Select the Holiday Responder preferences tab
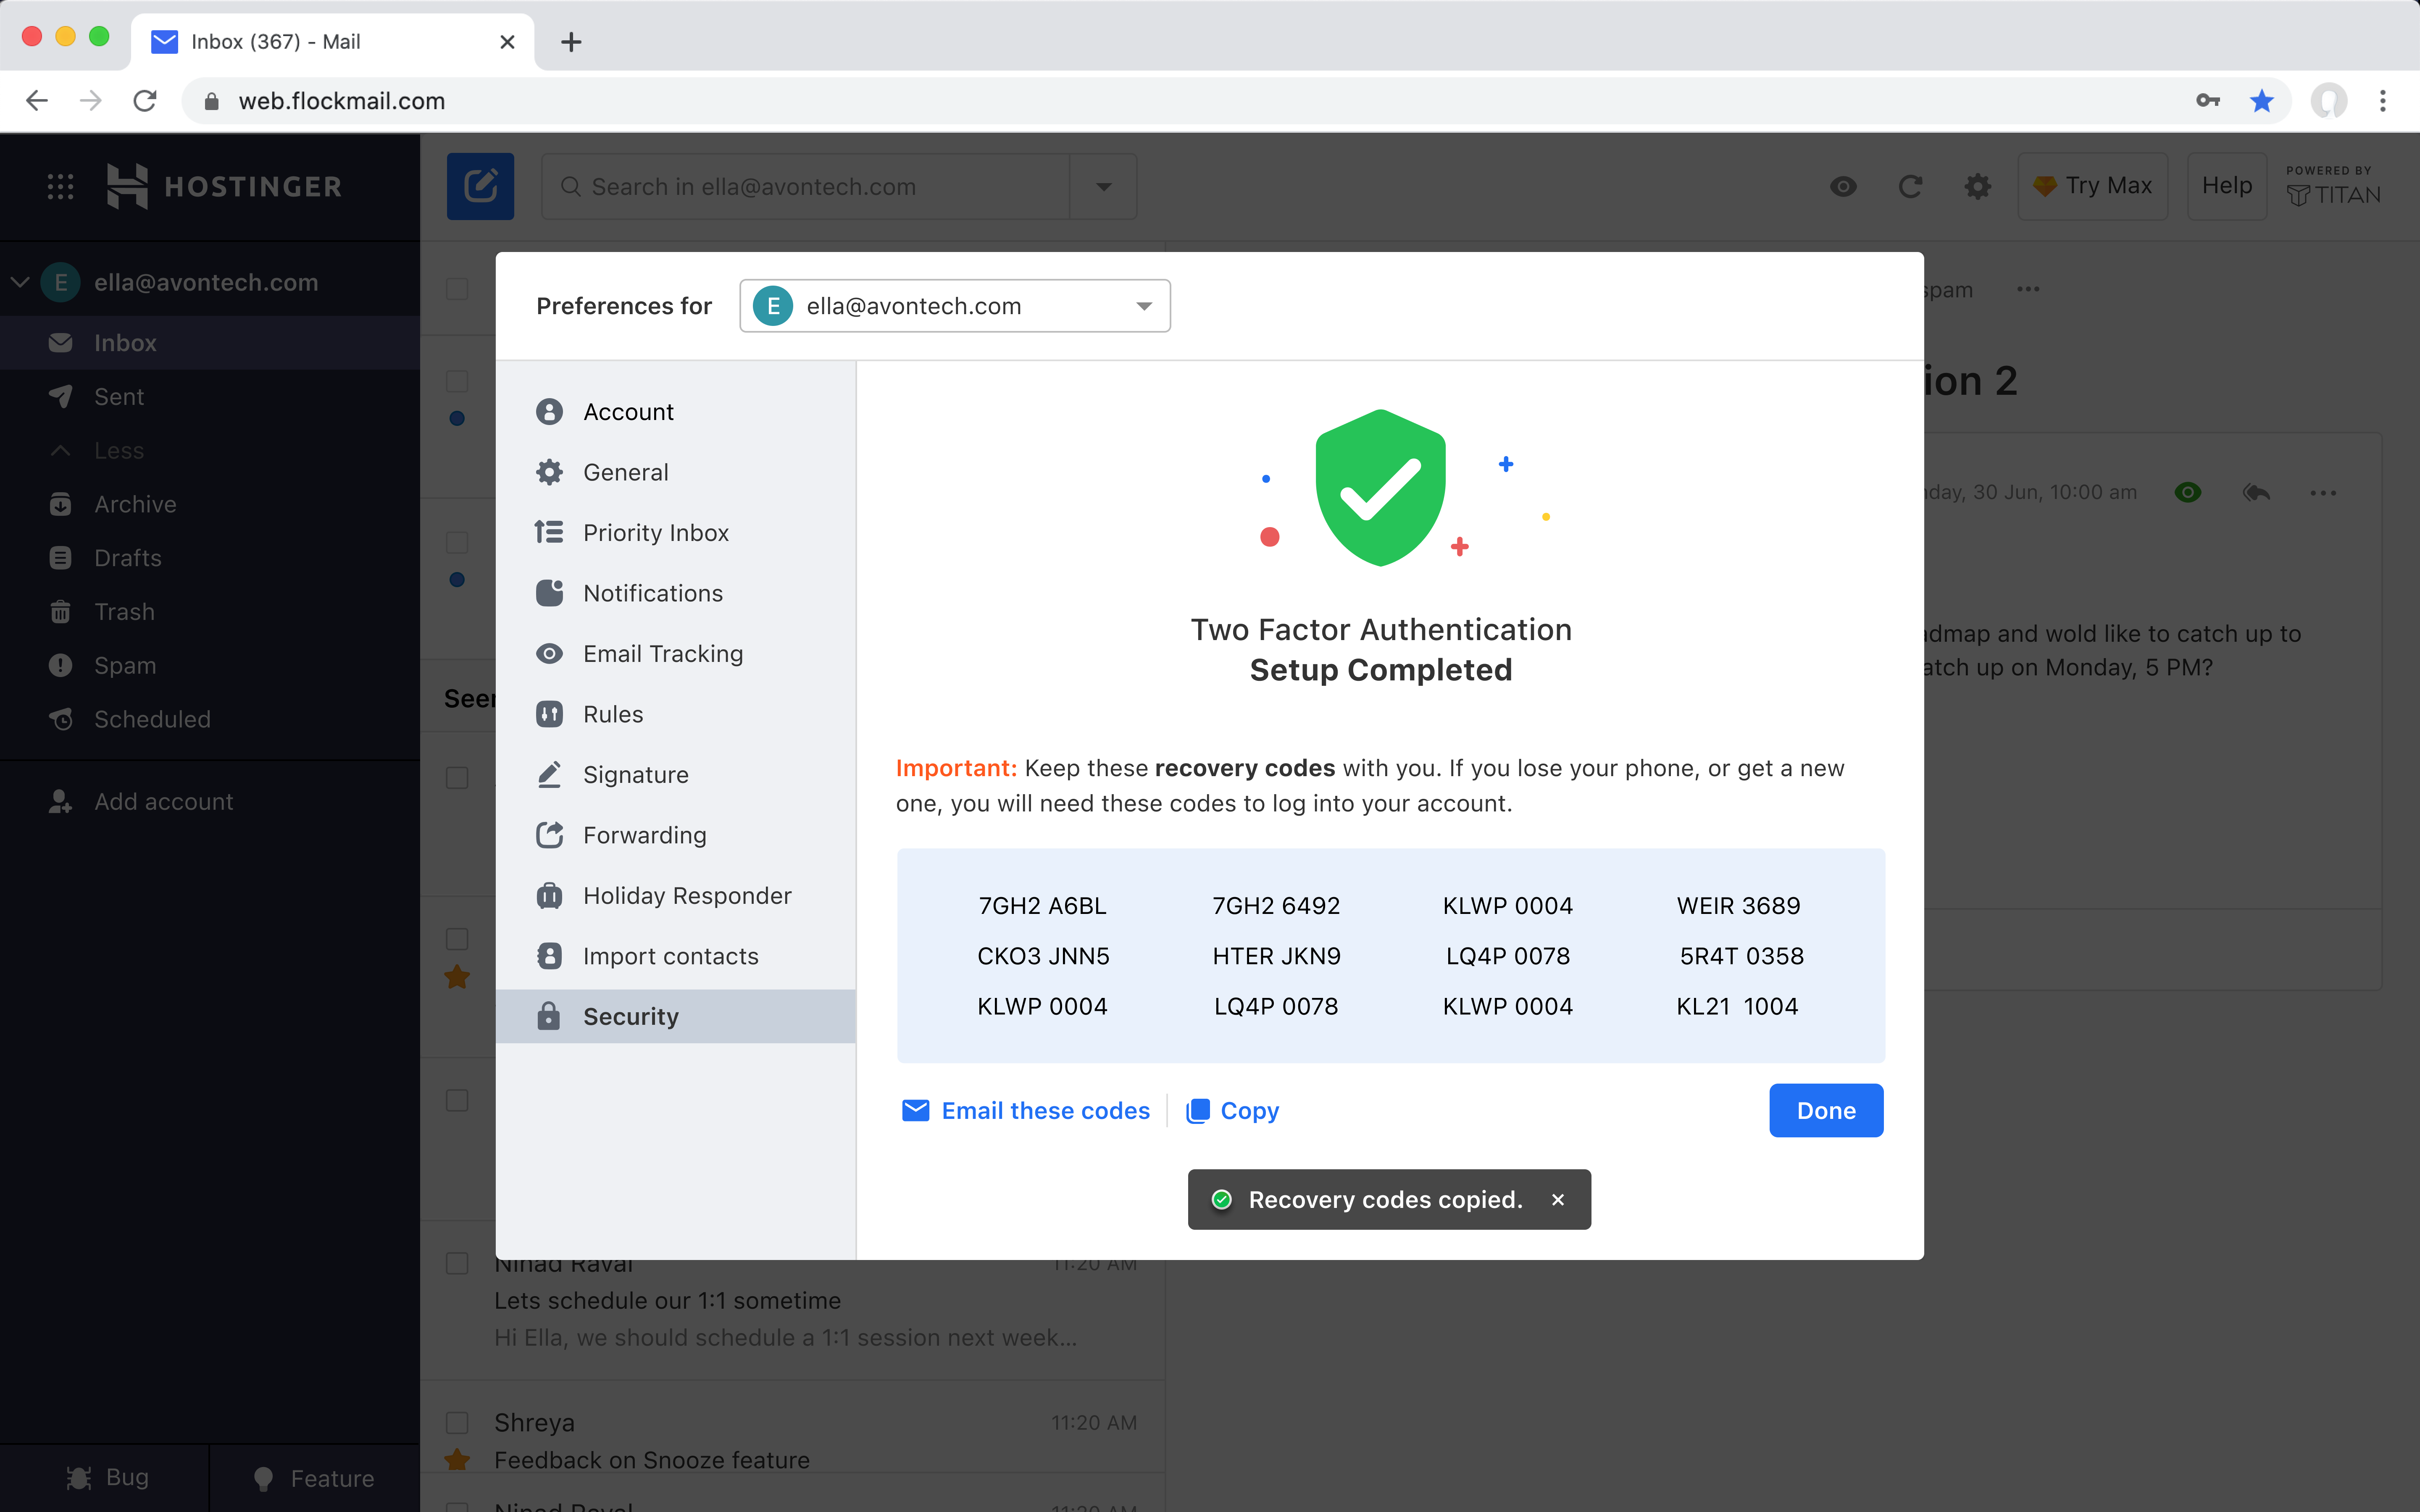Screen dimensions: 2420x1512 [x=676, y=896]
